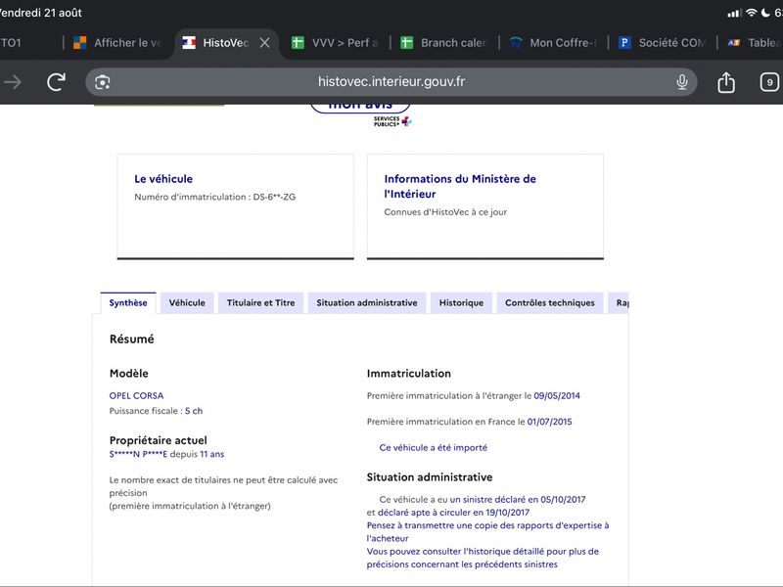Screen dimensions: 783x587
Task: Click the date 01/07/2015
Action: [549, 422]
